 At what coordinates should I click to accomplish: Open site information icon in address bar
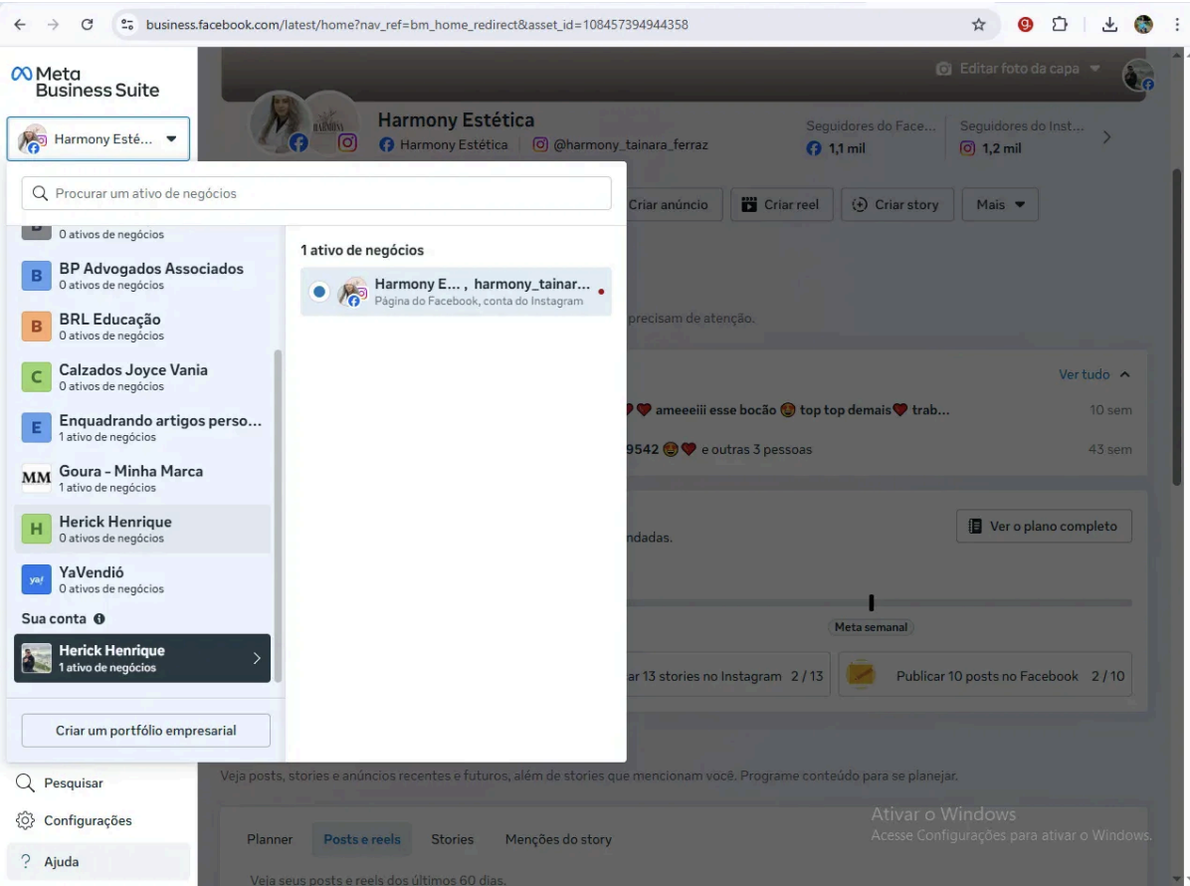127,24
